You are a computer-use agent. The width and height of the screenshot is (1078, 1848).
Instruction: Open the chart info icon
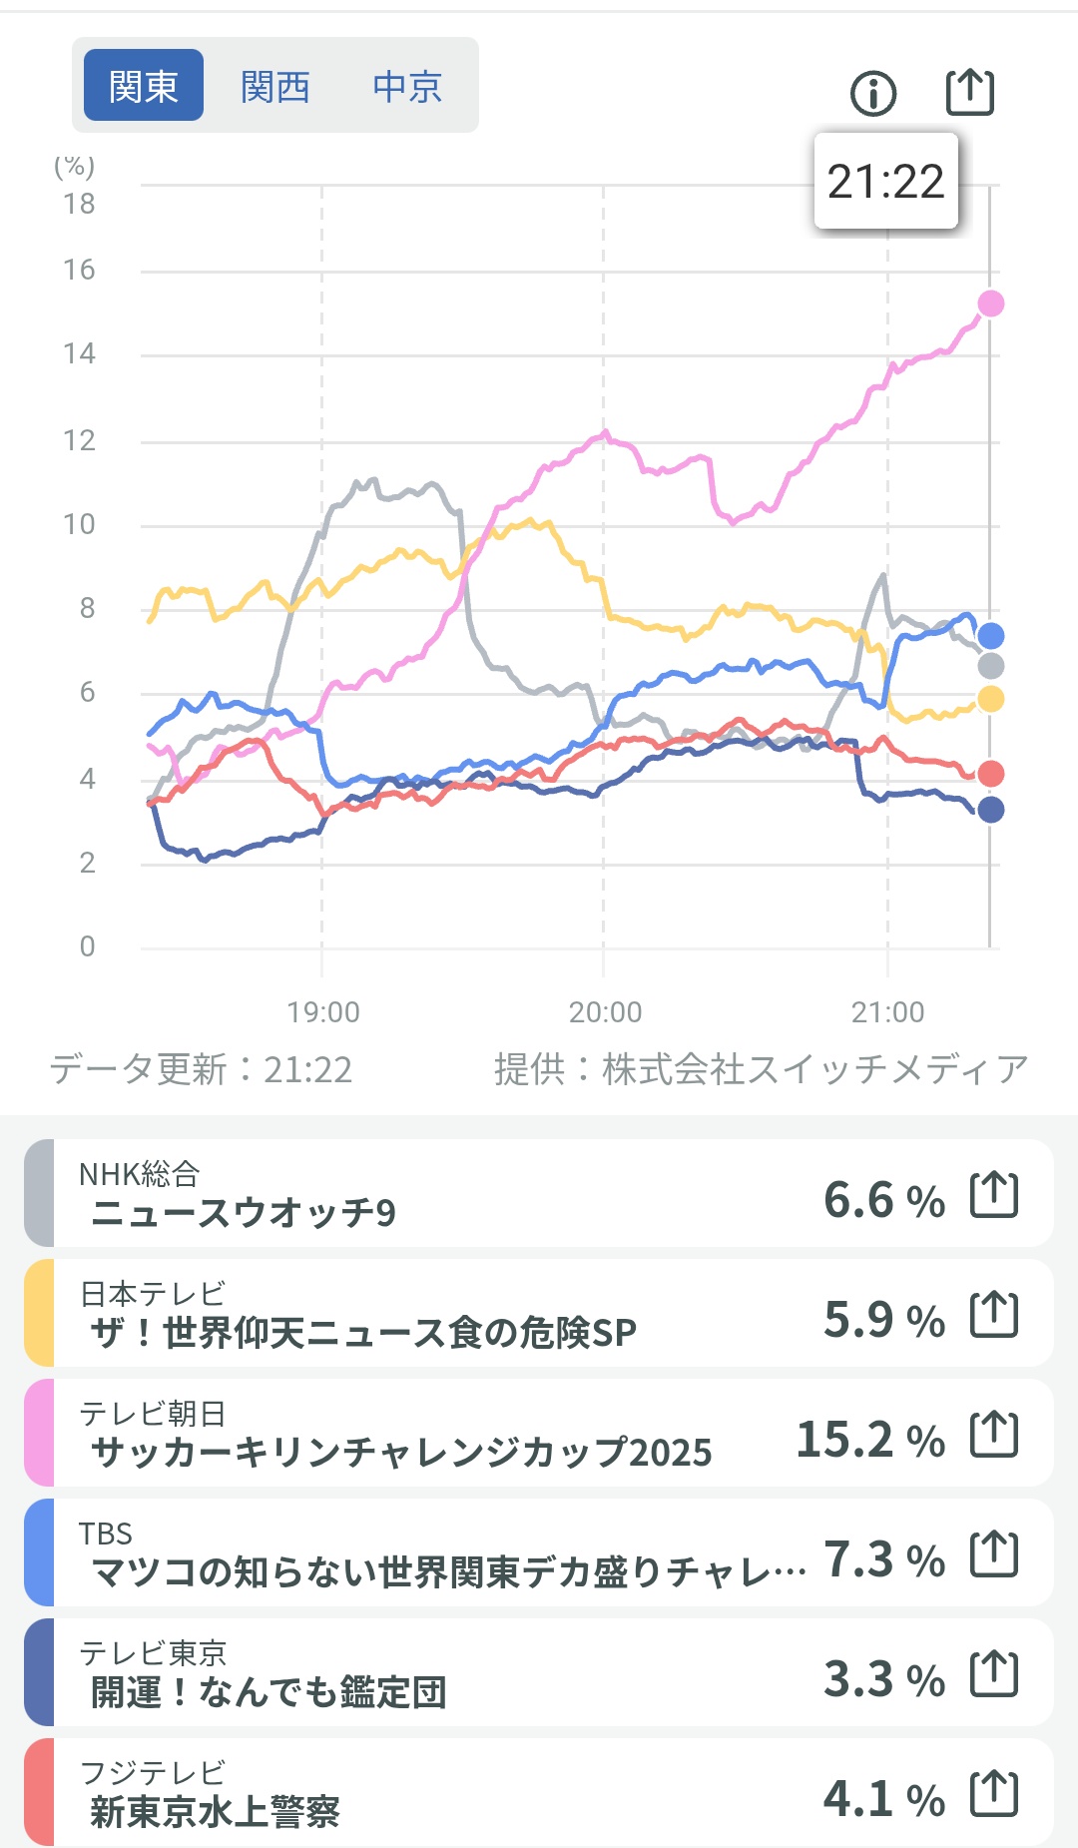[x=873, y=94]
